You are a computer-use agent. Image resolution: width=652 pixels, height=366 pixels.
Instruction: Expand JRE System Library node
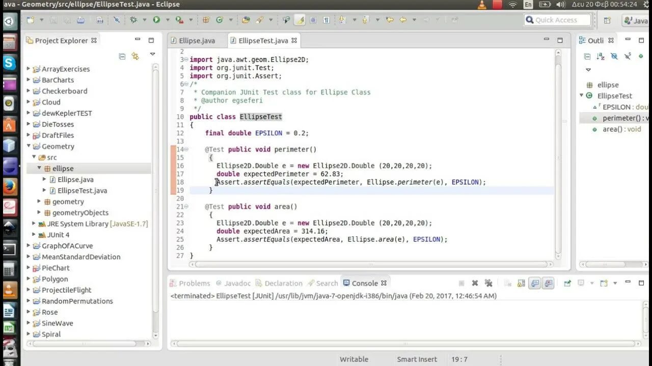34,224
